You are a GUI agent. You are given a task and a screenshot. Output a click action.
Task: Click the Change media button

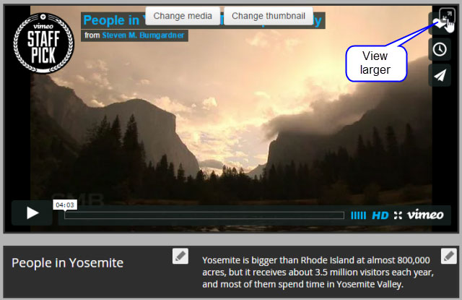(183, 16)
